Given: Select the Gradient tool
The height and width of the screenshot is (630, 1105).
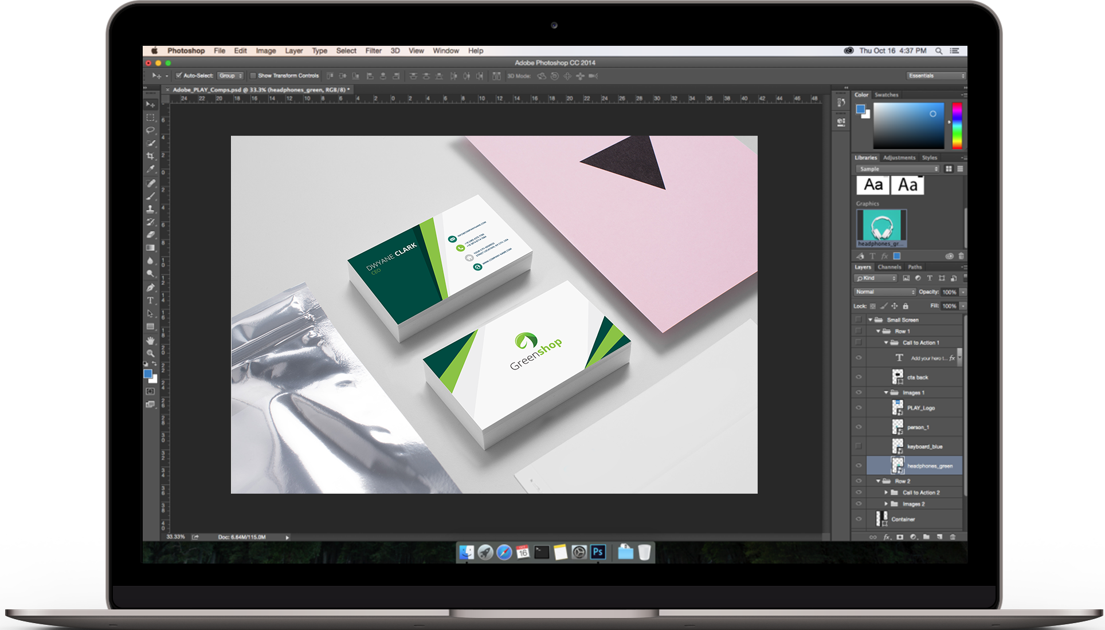Looking at the screenshot, I should tap(150, 248).
